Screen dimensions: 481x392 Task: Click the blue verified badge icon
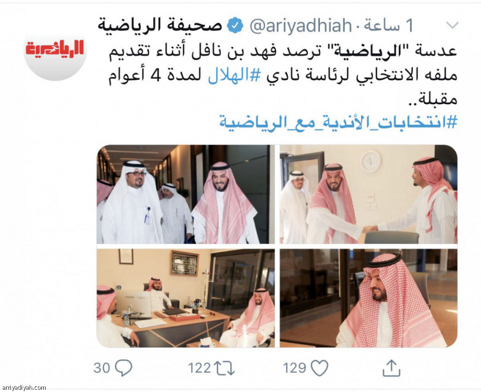(x=235, y=26)
